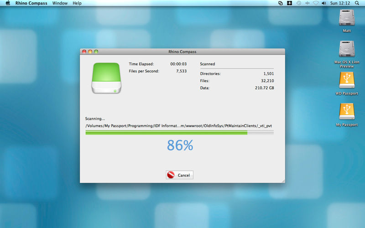Click the green drive icon in the dialog

click(106, 78)
